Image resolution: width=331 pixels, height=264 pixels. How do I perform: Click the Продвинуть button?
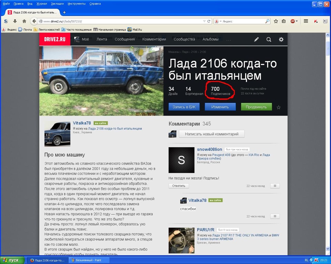pyautogui.click(x=256, y=107)
